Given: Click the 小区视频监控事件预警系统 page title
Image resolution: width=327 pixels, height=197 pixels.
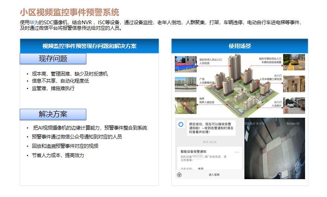Looking at the screenshot, I should click(x=70, y=13).
